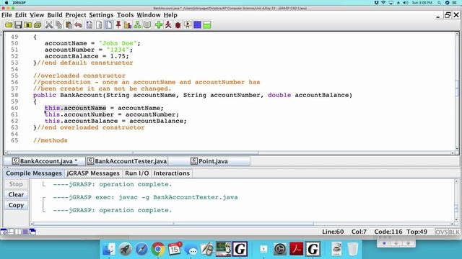Open the Tools menu
Screen dimensions: 462x259
tap(125, 15)
